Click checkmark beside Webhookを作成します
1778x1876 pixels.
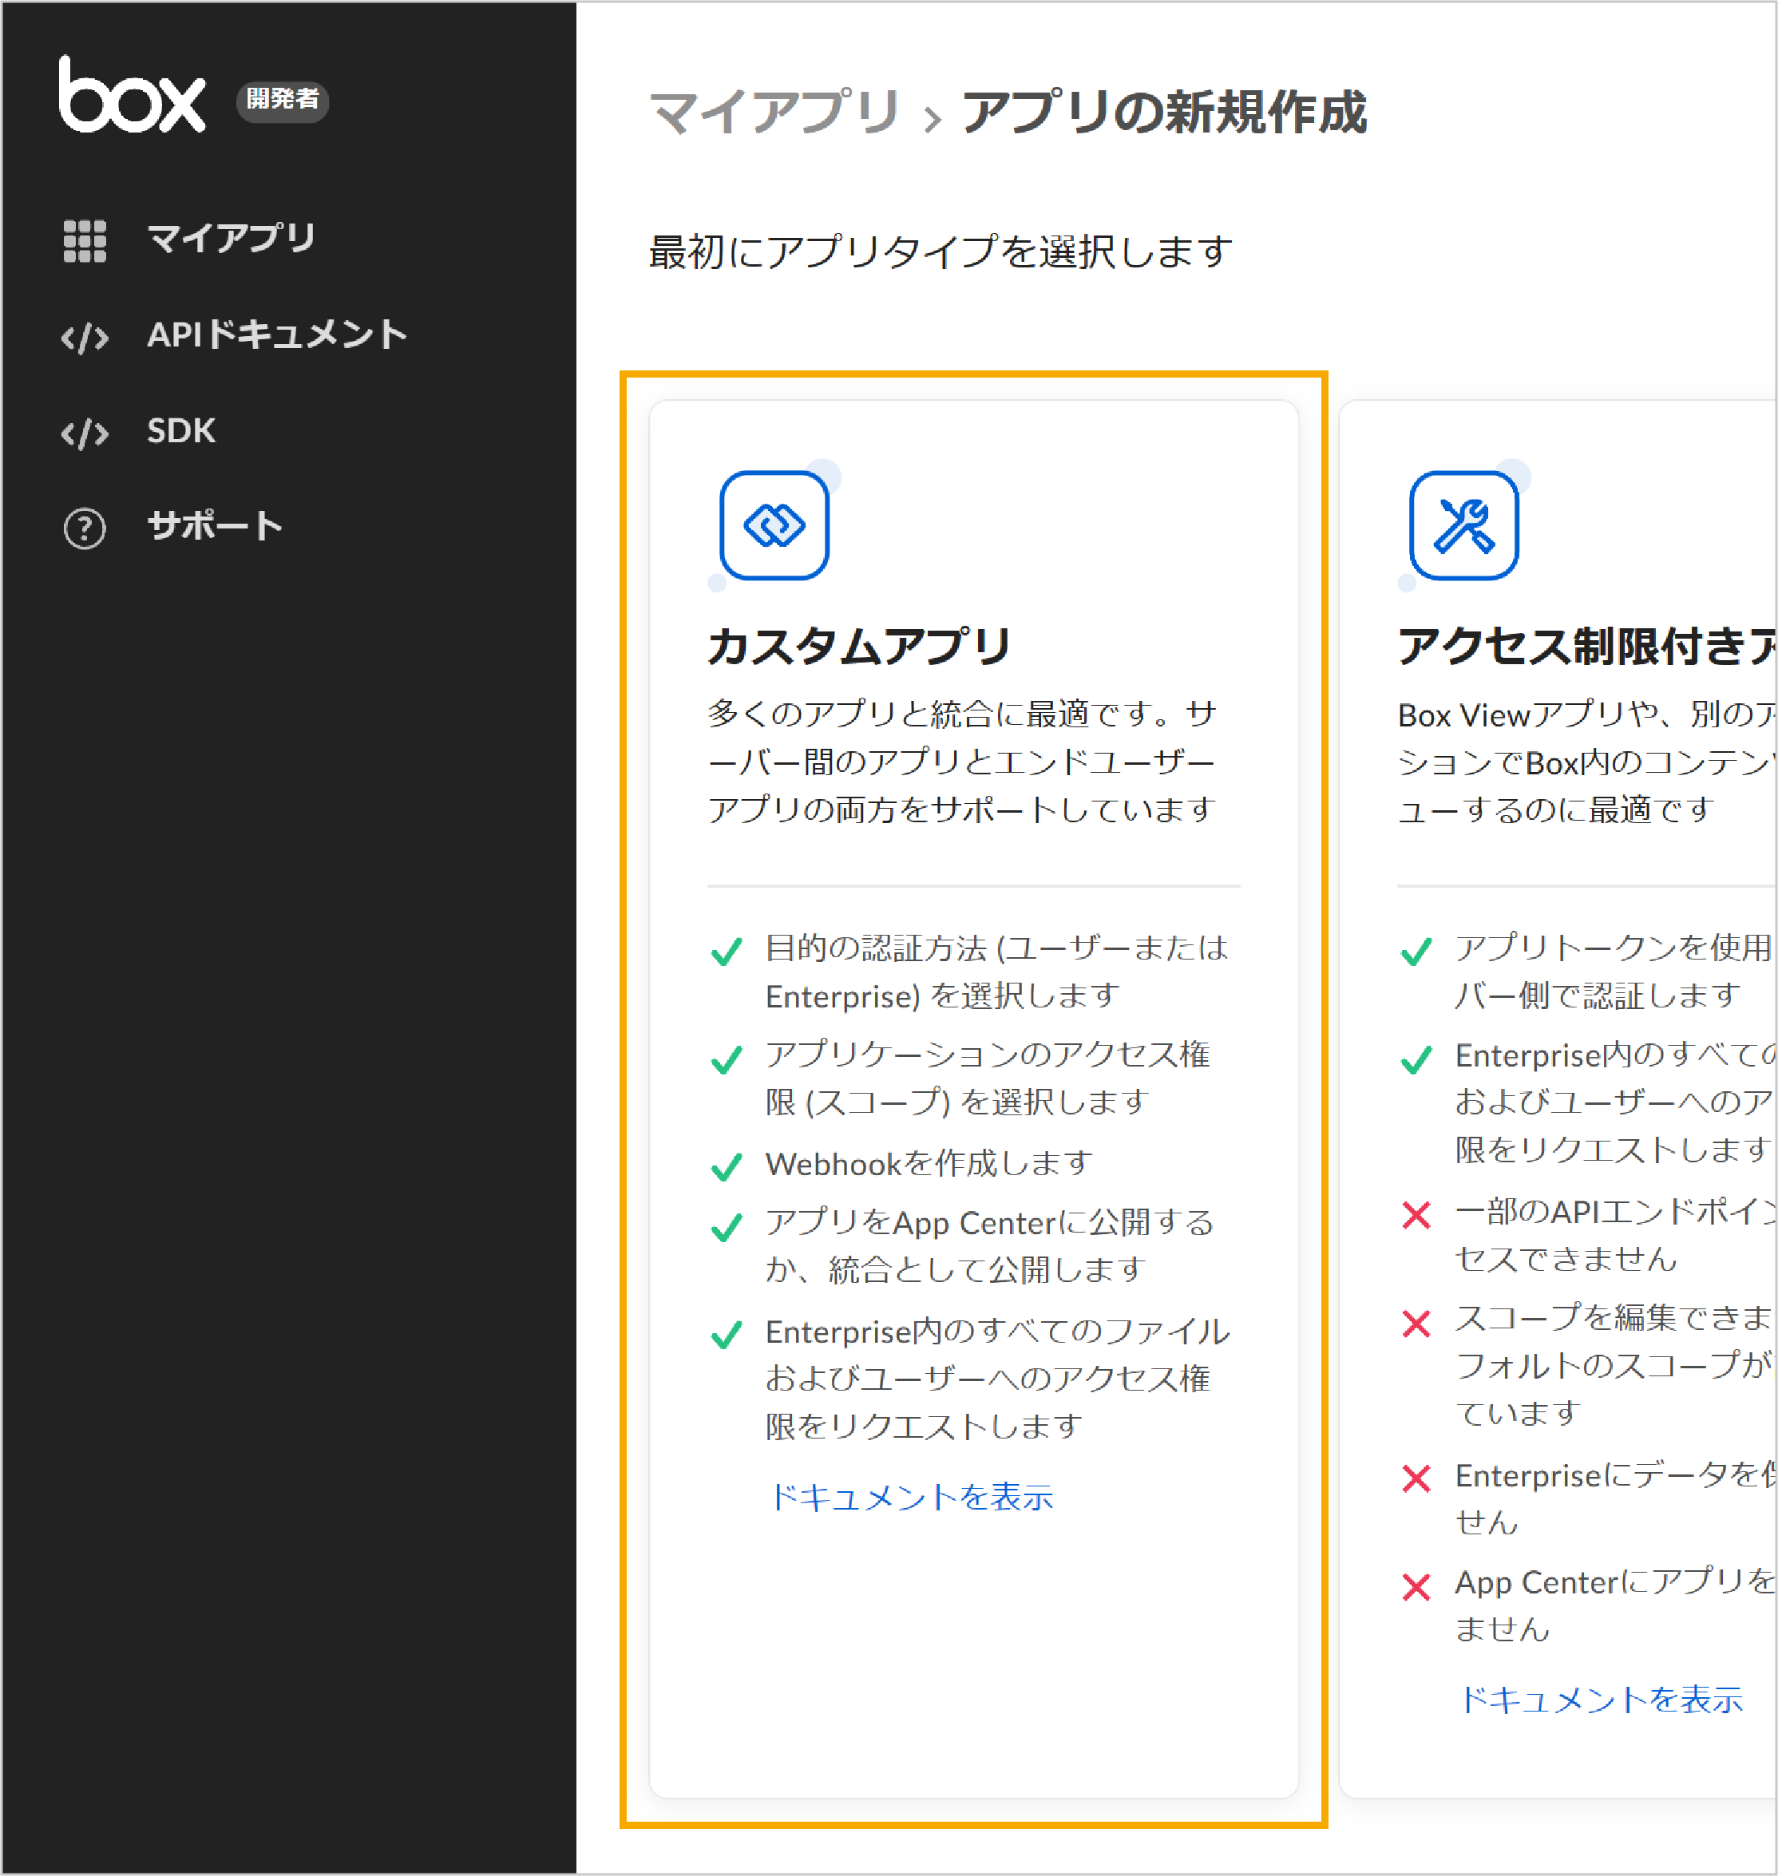click(727, 1166)
